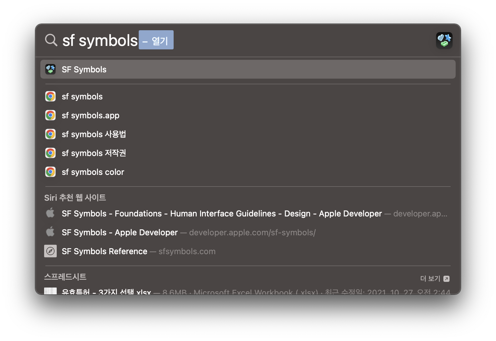Click the Apple logo beside 'SF Symbols - Apple Developer'
This screenshot has height=341, width=496.
click(x=50, y=232)
